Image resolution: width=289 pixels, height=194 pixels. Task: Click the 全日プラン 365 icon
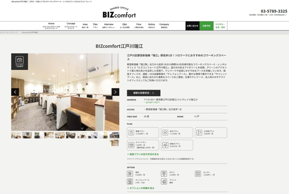pos(165,132)
